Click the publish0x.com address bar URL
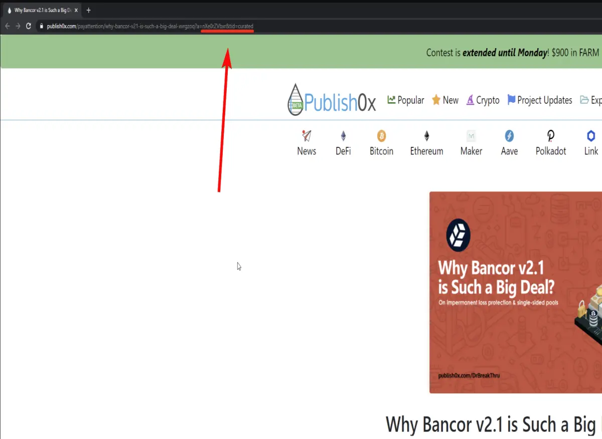The width and height of the screenshot is (602, 439). [x=150, y=26]
